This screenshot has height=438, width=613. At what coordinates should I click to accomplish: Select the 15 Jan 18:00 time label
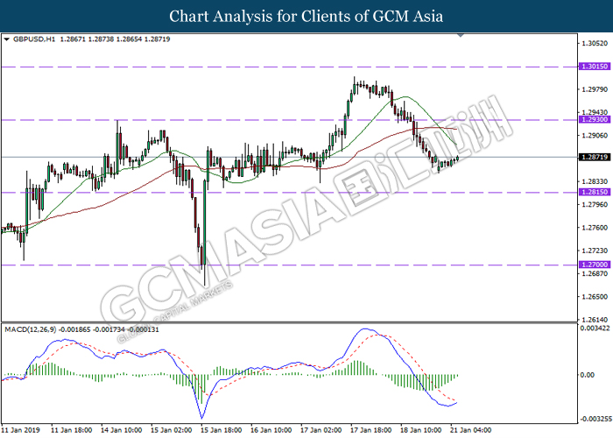pyautogui.click(x=220, y=430)
